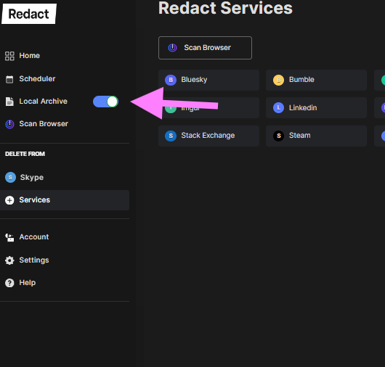
Task: Choose the Bumble service card
Action: [x=316, y=80]
